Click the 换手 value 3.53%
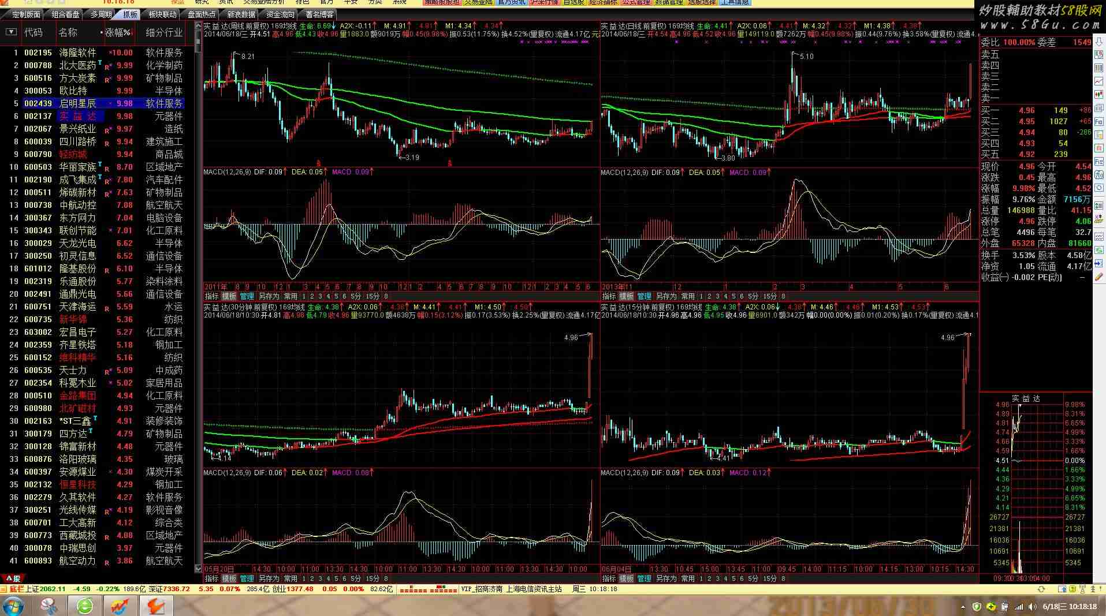Image resolution: width=1106 pixels, height=616 pixels. tap(1025, 255)
